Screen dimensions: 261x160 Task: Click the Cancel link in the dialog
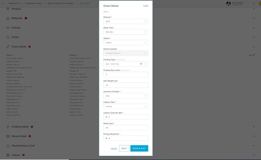tap(114, 148)
